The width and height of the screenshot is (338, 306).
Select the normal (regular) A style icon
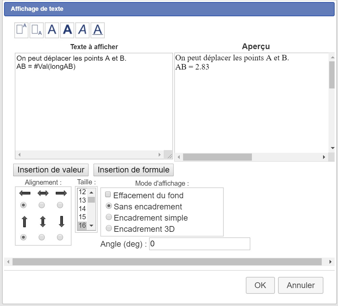(x=52, y=30)
